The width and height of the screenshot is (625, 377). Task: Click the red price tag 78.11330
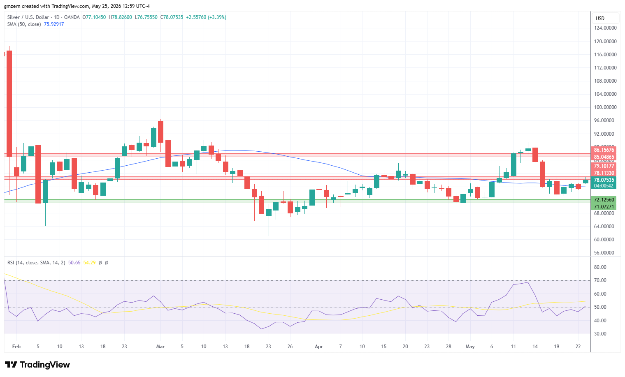coord(604,173)
